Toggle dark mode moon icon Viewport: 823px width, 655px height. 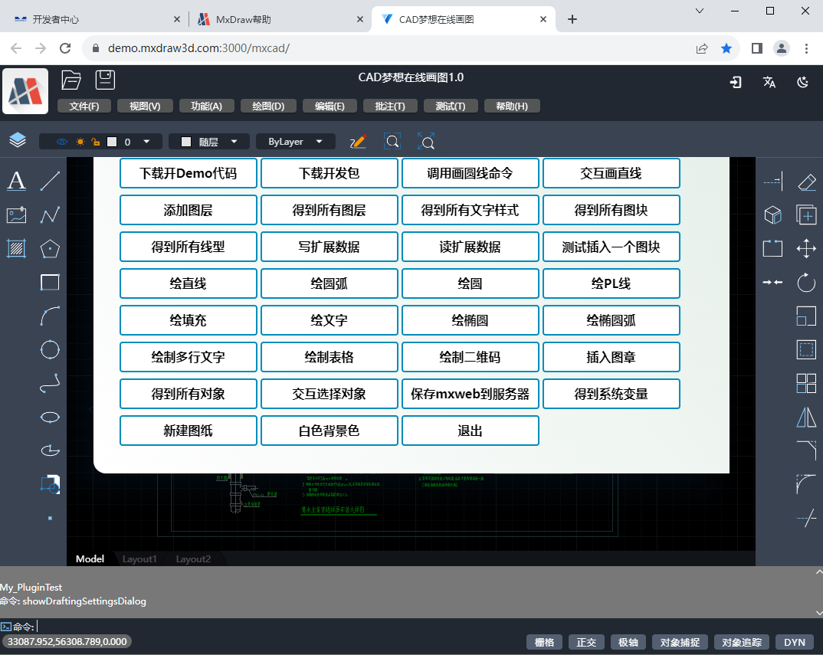802,82
